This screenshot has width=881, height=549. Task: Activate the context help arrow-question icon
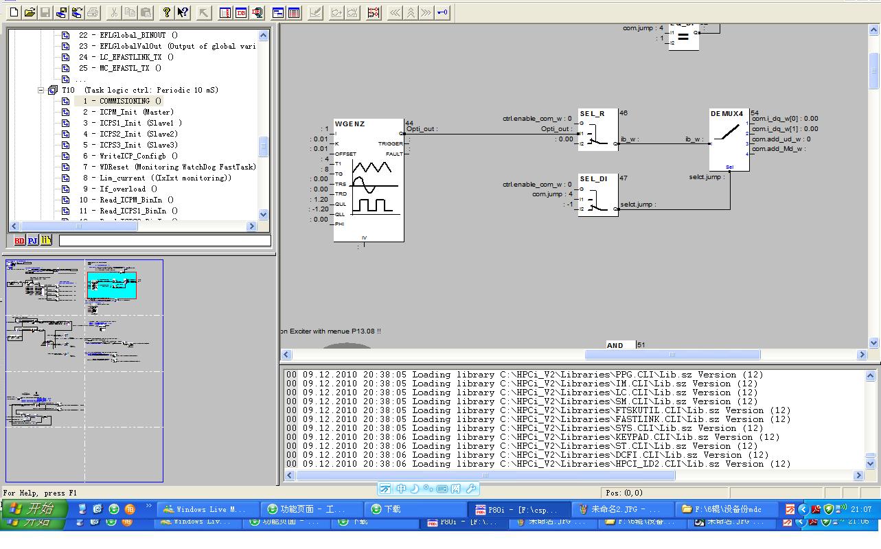coord(183,12)
